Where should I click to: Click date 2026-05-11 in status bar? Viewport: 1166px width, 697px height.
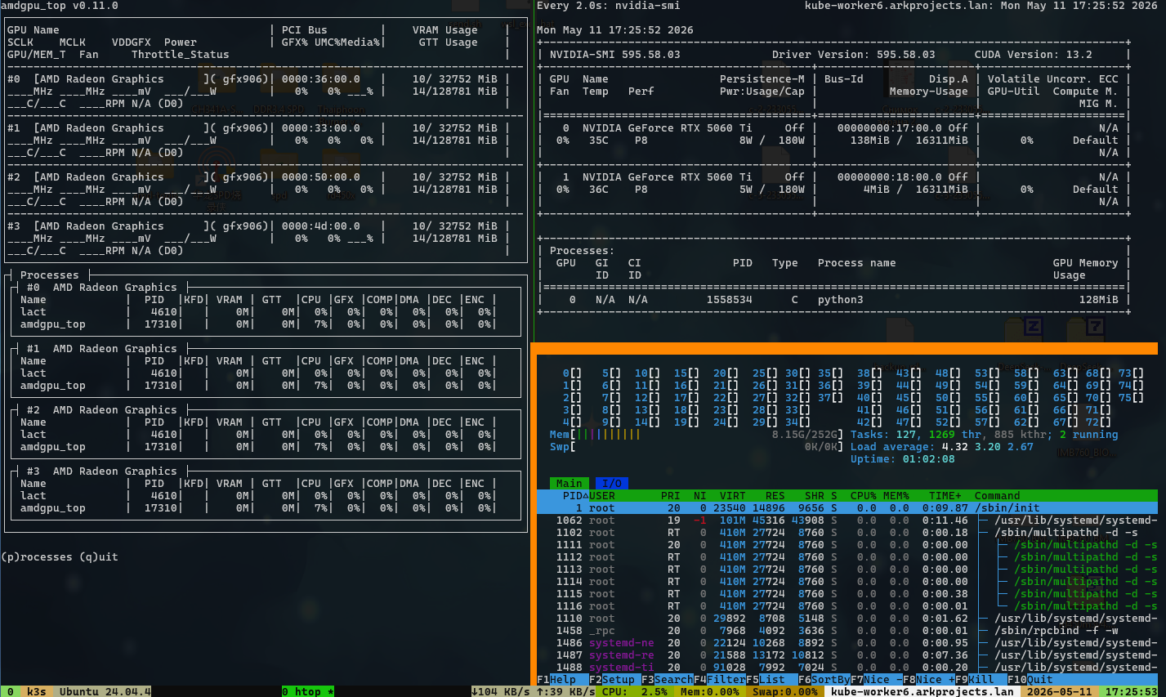point(1060,691)
